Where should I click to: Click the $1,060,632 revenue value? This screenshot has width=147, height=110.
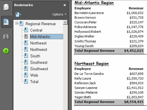tap(135, 13)
